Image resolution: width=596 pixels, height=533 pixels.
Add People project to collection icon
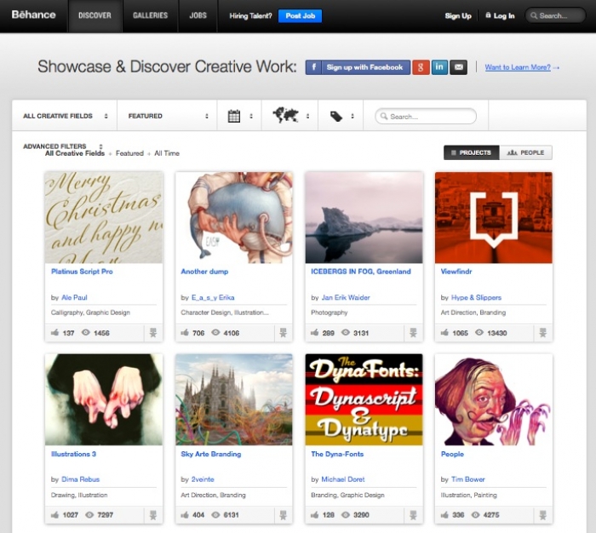click(x=543, y=515)
